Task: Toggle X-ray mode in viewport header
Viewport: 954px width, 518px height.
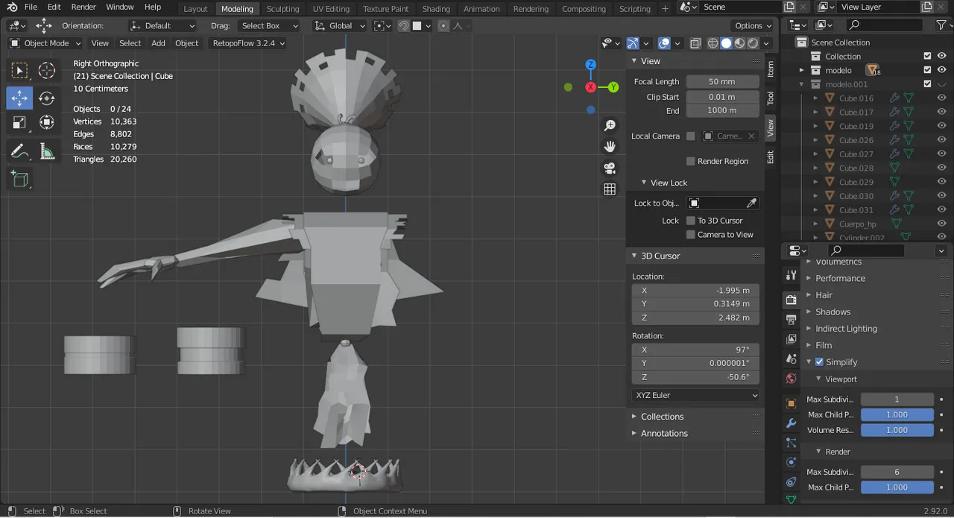Action: click(694, 43)
